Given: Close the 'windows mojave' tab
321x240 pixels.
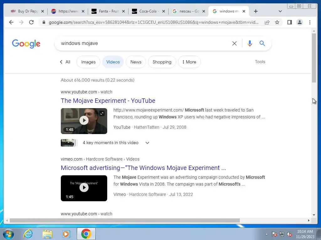Looking at the screenshot, I should pos(244,11).
